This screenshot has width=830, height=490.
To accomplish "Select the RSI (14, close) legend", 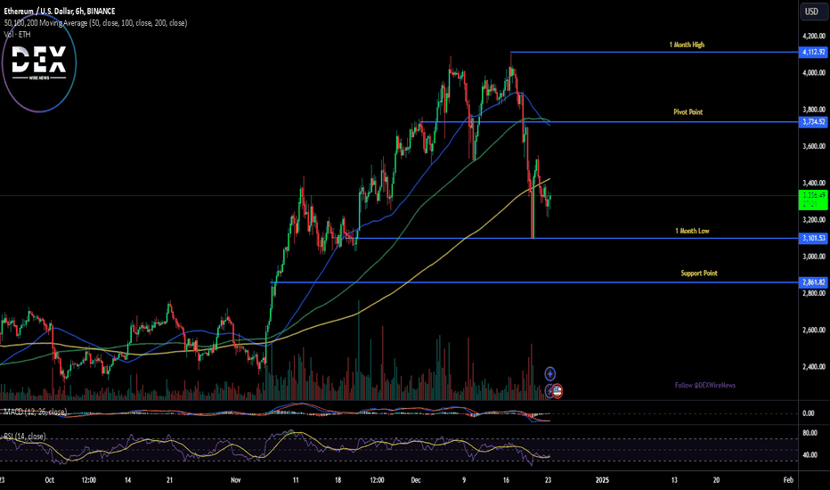I will (24, 437).
